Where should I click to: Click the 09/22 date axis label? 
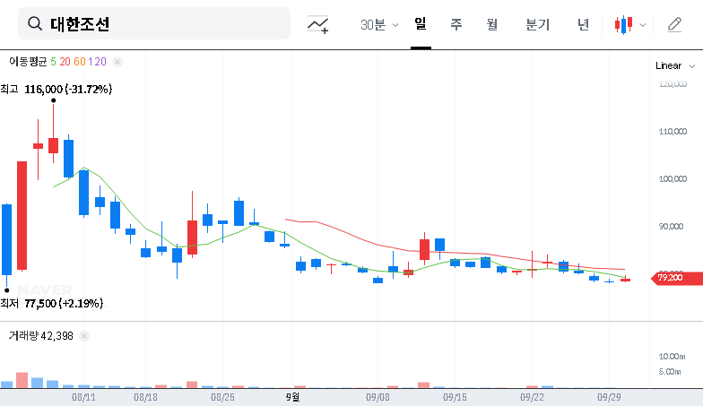[532, 397]
